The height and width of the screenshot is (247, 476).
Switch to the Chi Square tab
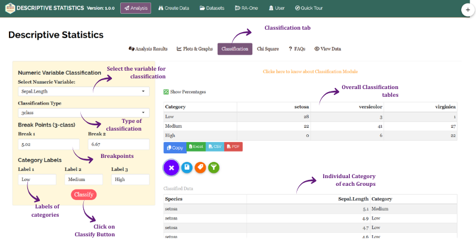click(268, 49)
